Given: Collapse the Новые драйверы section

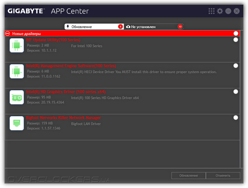Looking at the screenshot, I should (x=8, y=33).
